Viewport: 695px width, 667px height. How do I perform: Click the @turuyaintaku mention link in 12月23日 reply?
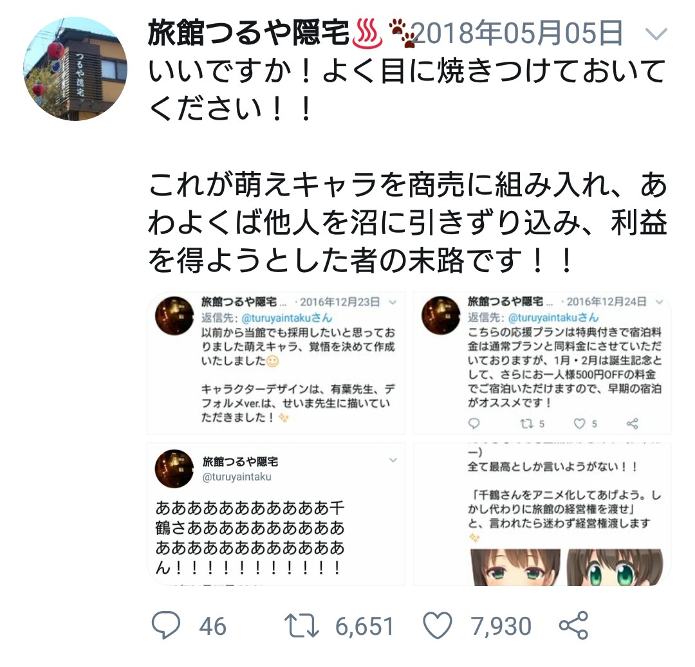coord(287,318)
